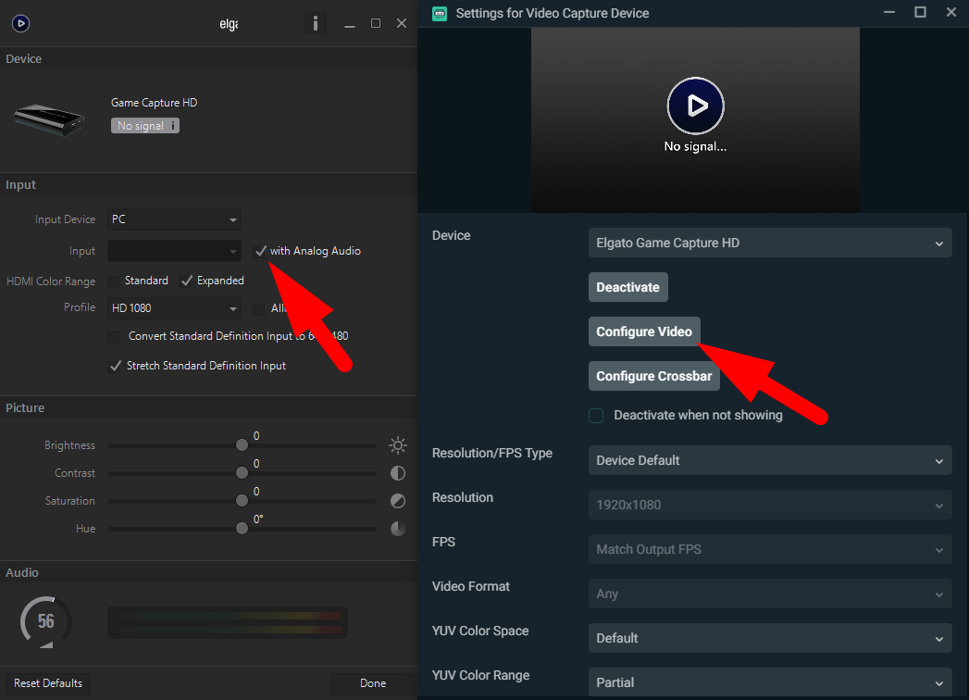The width and height of the screenshot is (969, 700).
Task: Select Expanded HDMI color range
Action: pos(187,281)
